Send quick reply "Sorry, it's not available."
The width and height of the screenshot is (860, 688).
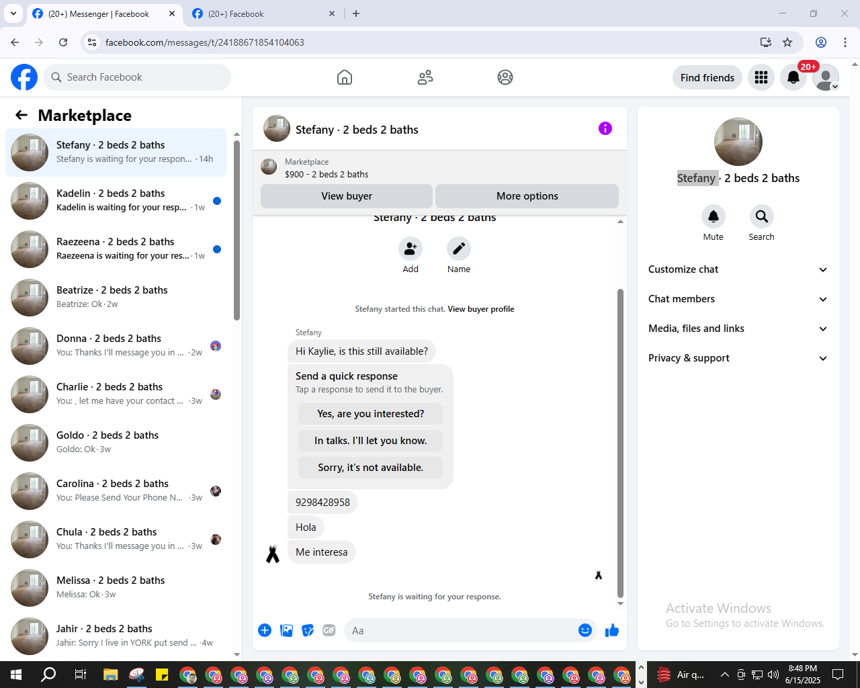[371, 468]
